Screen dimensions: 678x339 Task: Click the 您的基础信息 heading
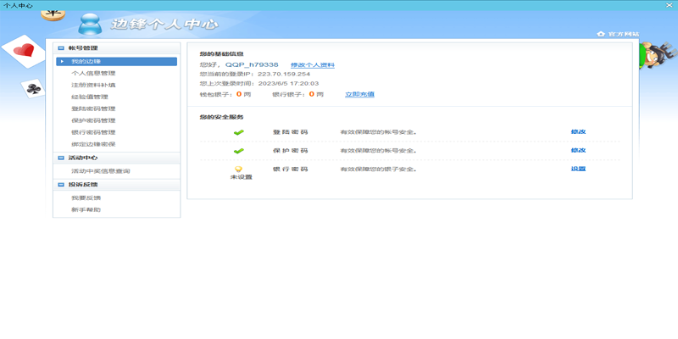pos(221,54)
